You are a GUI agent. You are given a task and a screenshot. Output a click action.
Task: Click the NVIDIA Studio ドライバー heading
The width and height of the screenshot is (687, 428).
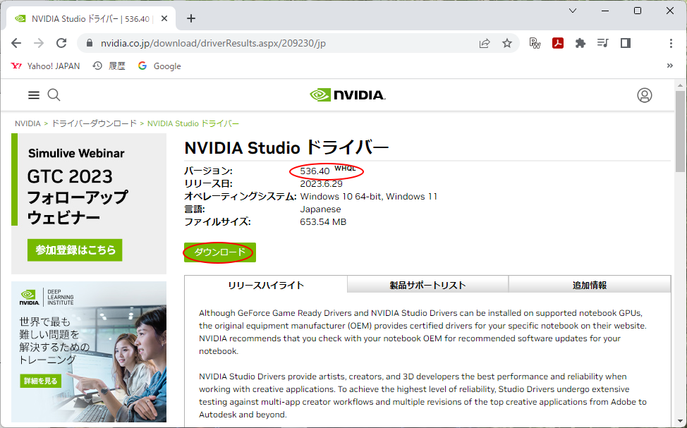point(286,147)
